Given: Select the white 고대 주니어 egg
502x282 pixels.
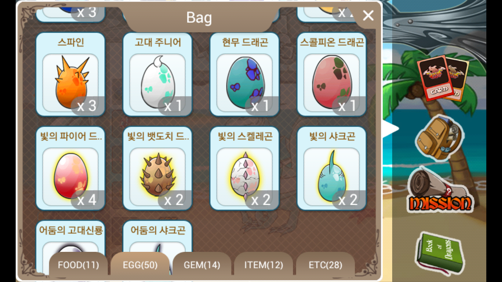Looking at the screenshot, I should point(158,74).
